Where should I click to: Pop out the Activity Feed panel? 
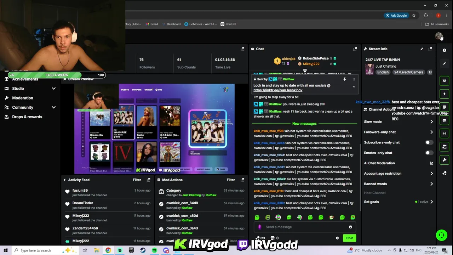coord(148,180)
